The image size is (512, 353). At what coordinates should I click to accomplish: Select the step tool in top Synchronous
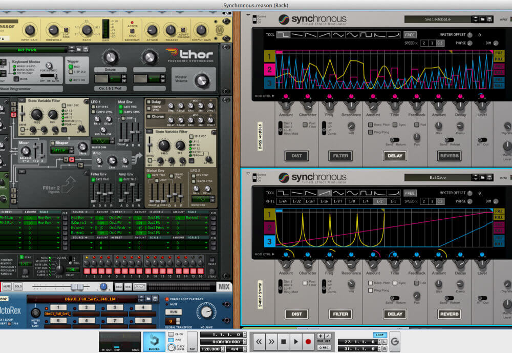[x=283, y=35]
